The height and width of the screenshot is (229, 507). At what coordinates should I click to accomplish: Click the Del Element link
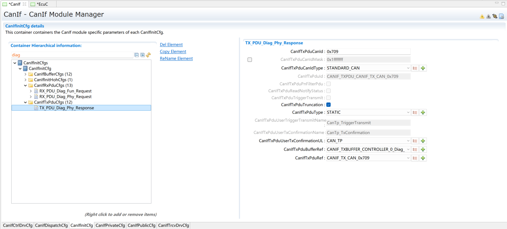point(171,45)
